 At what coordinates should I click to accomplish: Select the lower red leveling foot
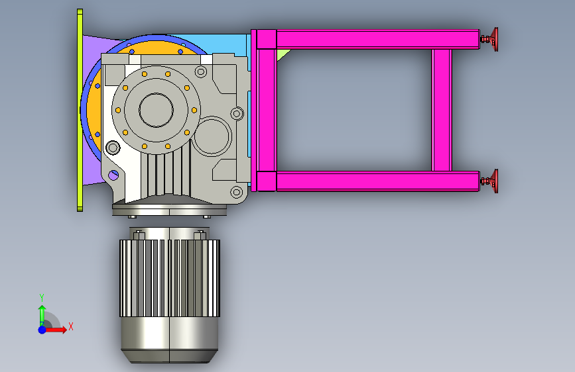pyautogui.click(x=491, y=181)
